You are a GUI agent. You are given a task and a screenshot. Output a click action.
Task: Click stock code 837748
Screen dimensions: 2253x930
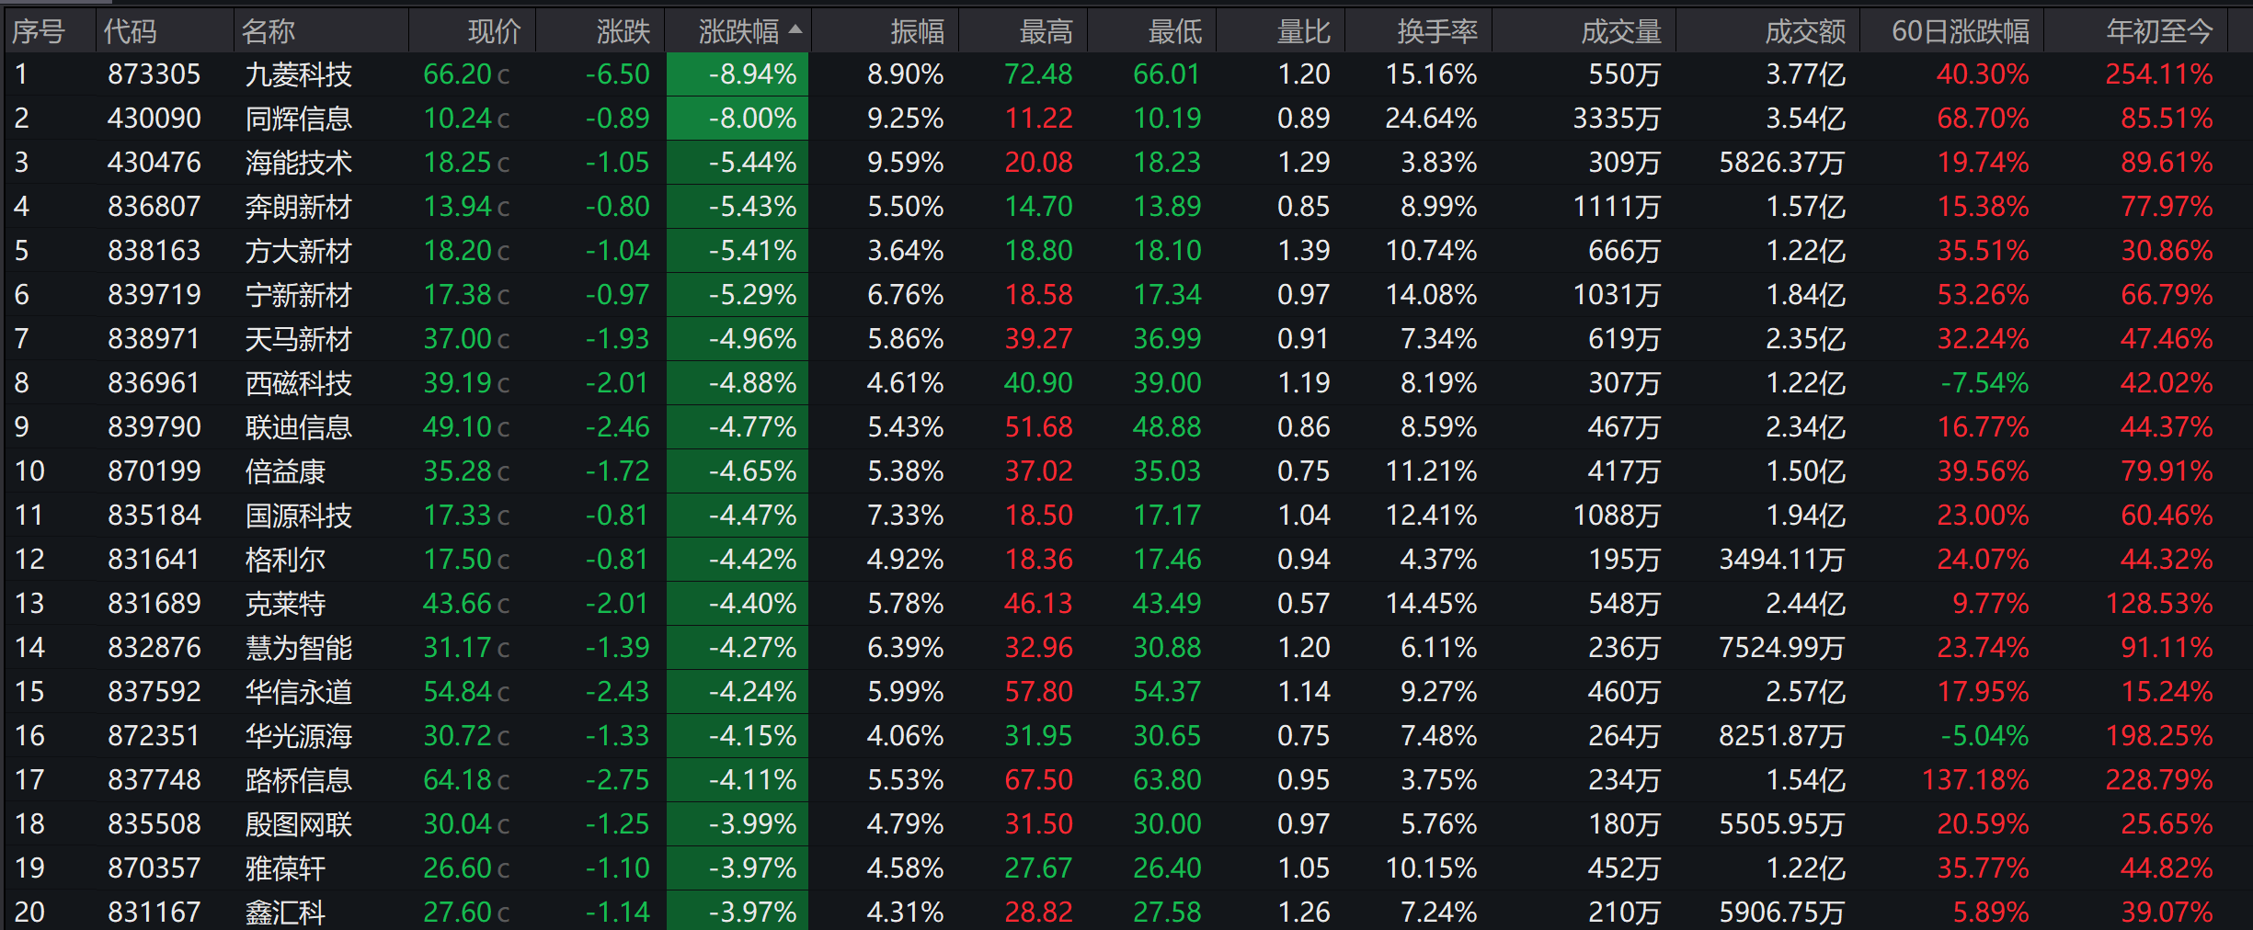pos(154,780)
